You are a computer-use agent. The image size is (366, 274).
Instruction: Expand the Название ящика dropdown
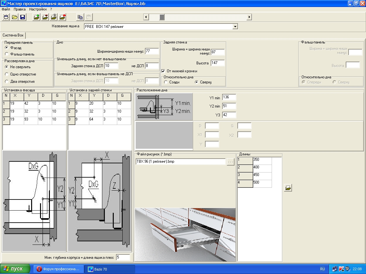click(235, 27)
